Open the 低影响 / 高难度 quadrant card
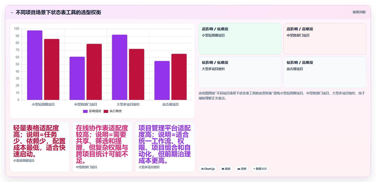The width and height of the screenshot is (376, 182). (325, 72)
